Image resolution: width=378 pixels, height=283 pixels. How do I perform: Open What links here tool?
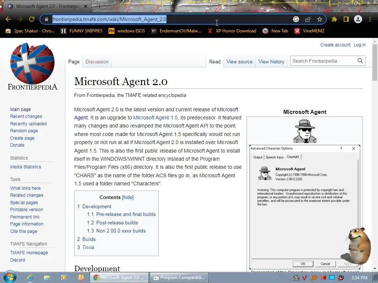tap(25, 188)
